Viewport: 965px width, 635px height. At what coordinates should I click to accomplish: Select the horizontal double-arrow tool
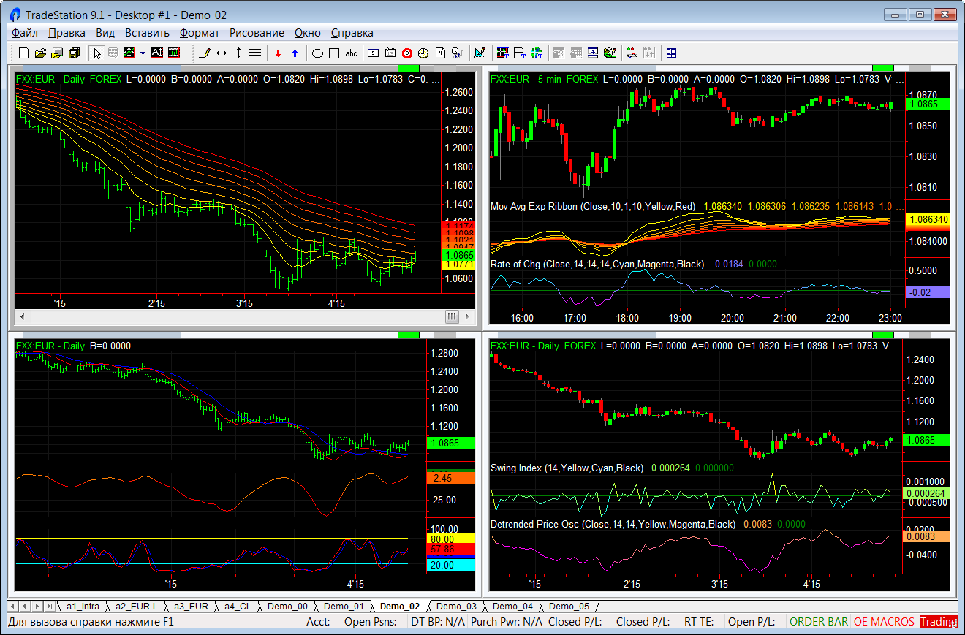(x=222, y=53)
